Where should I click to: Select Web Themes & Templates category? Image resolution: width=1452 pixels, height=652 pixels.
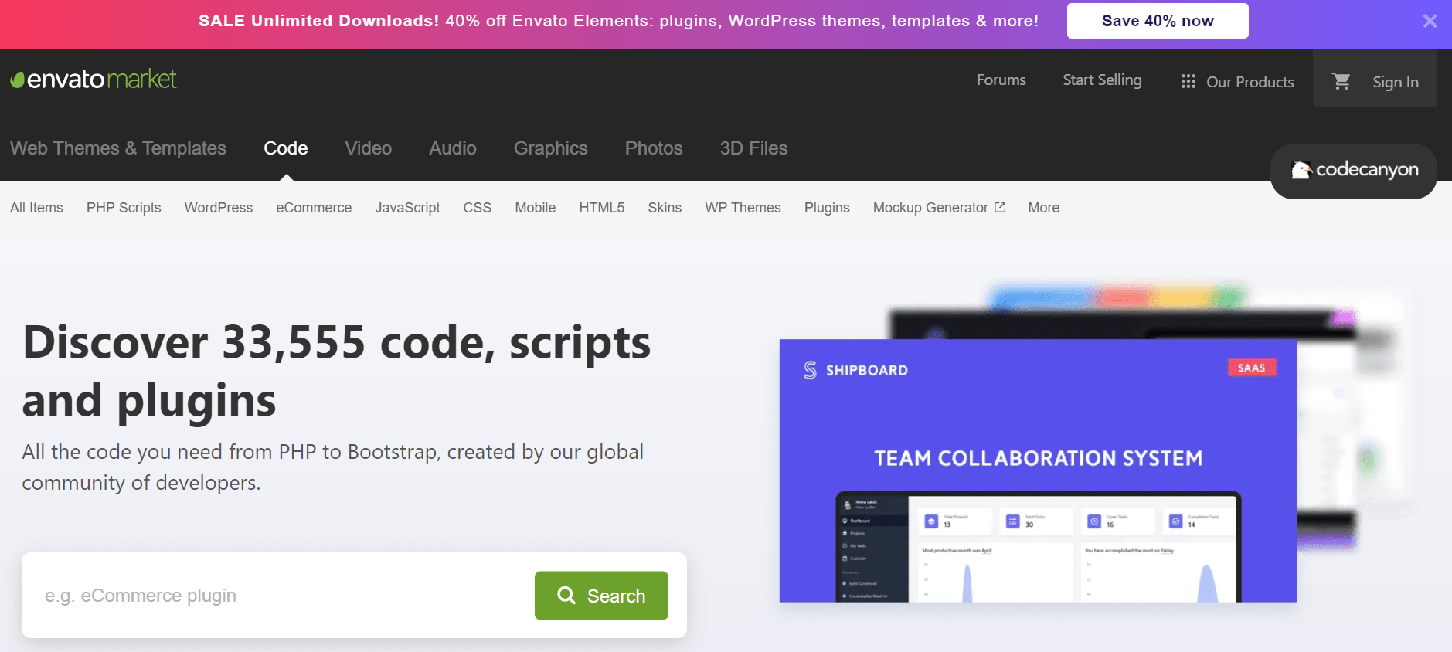tap(118, 148)
